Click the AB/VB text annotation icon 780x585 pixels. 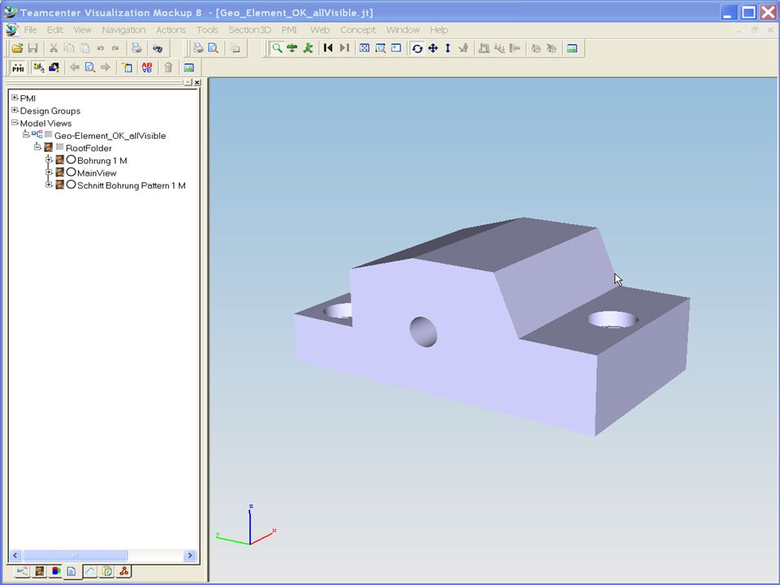[147, 67]
